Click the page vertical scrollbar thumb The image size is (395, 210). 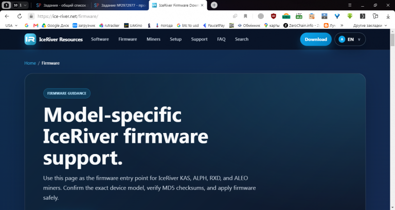pos(392,40)
